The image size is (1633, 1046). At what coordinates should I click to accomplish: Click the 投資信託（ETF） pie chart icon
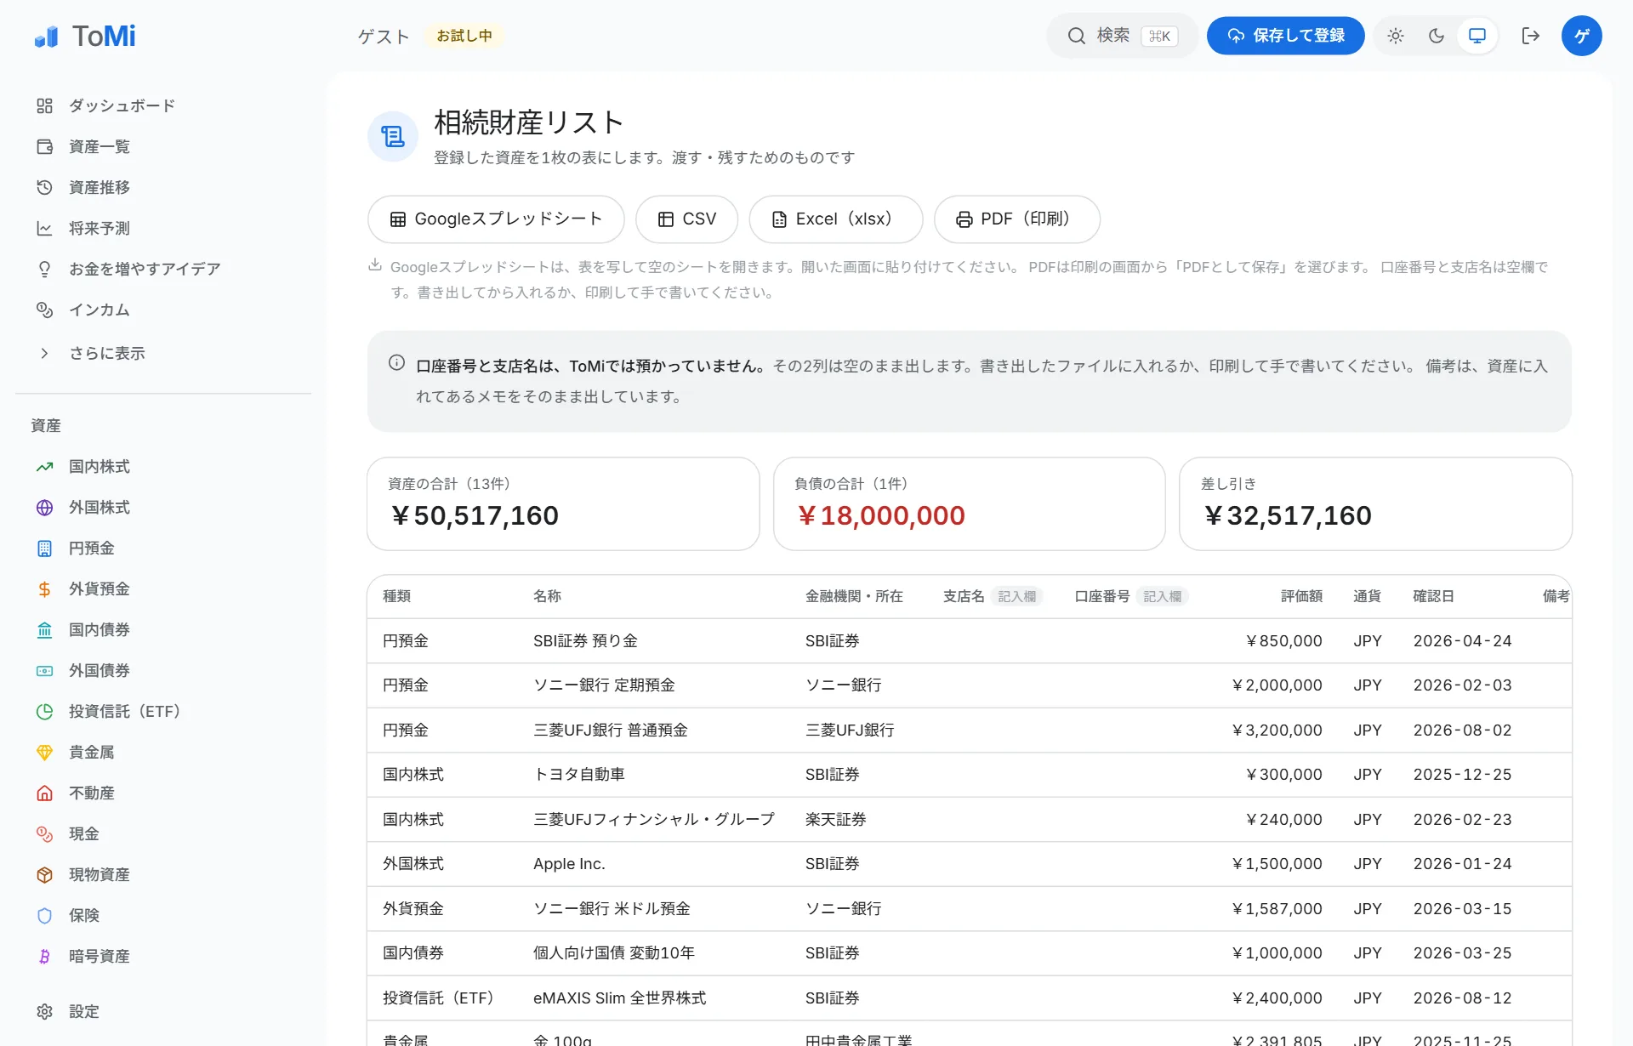45,711
